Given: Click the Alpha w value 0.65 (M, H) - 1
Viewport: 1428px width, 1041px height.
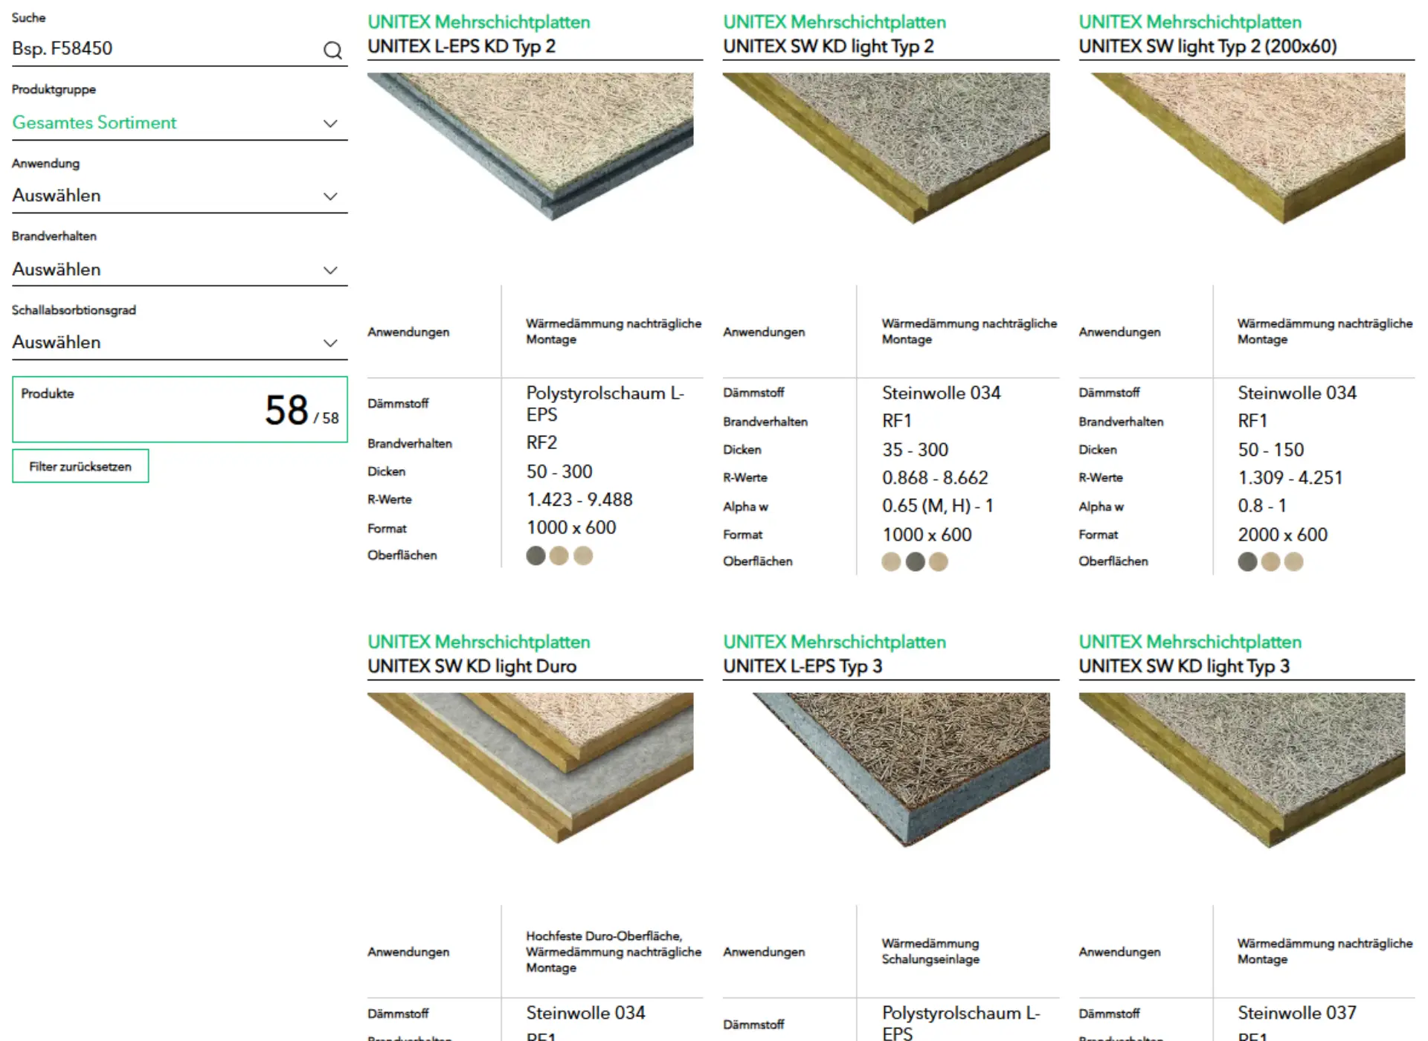Looking at the screenshot, I should (937, 506).
